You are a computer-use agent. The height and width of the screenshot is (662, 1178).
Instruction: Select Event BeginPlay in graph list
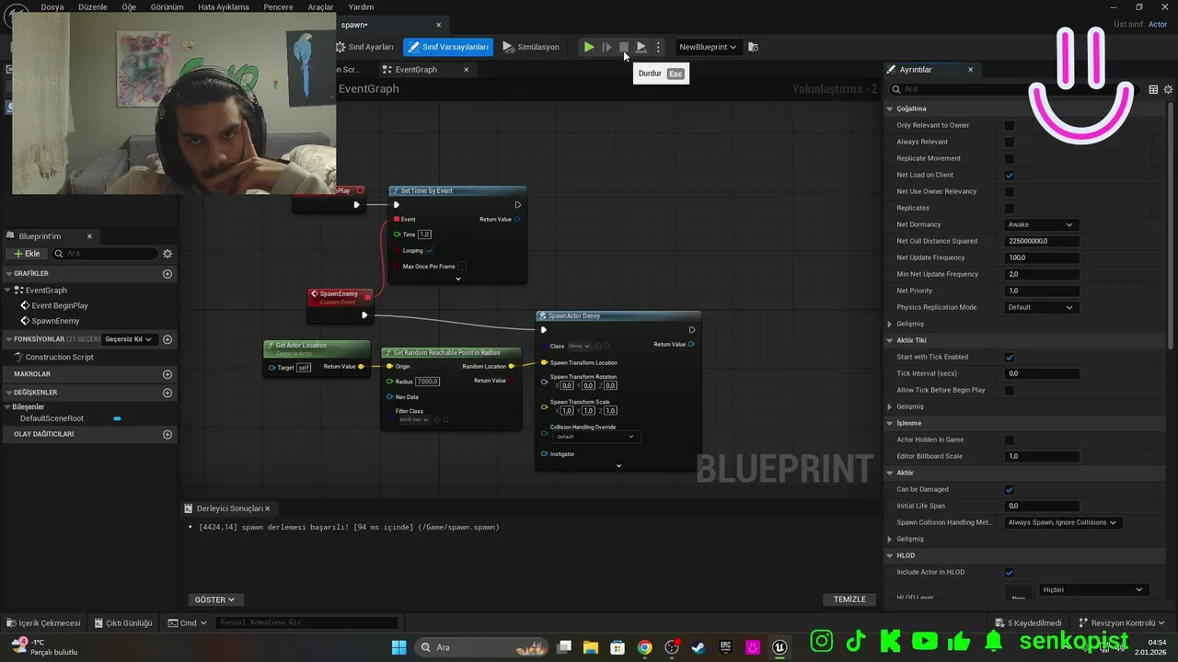[60, 306]
